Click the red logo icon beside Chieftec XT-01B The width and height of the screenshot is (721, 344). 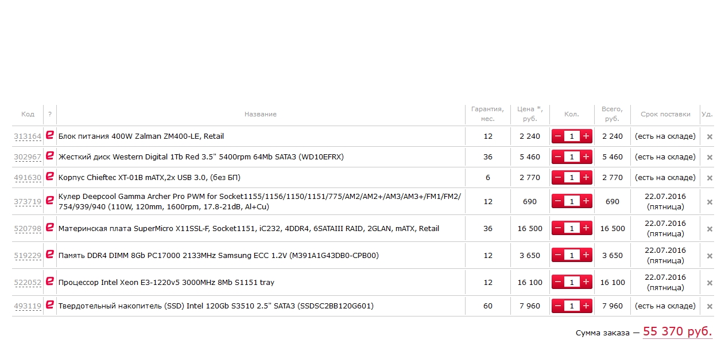pos(50,177)
